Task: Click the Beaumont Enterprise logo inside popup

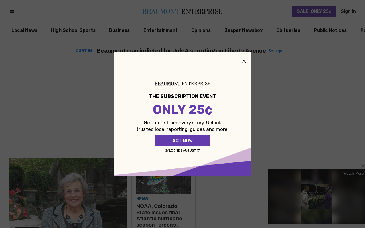Action: [x=182, y=84]
